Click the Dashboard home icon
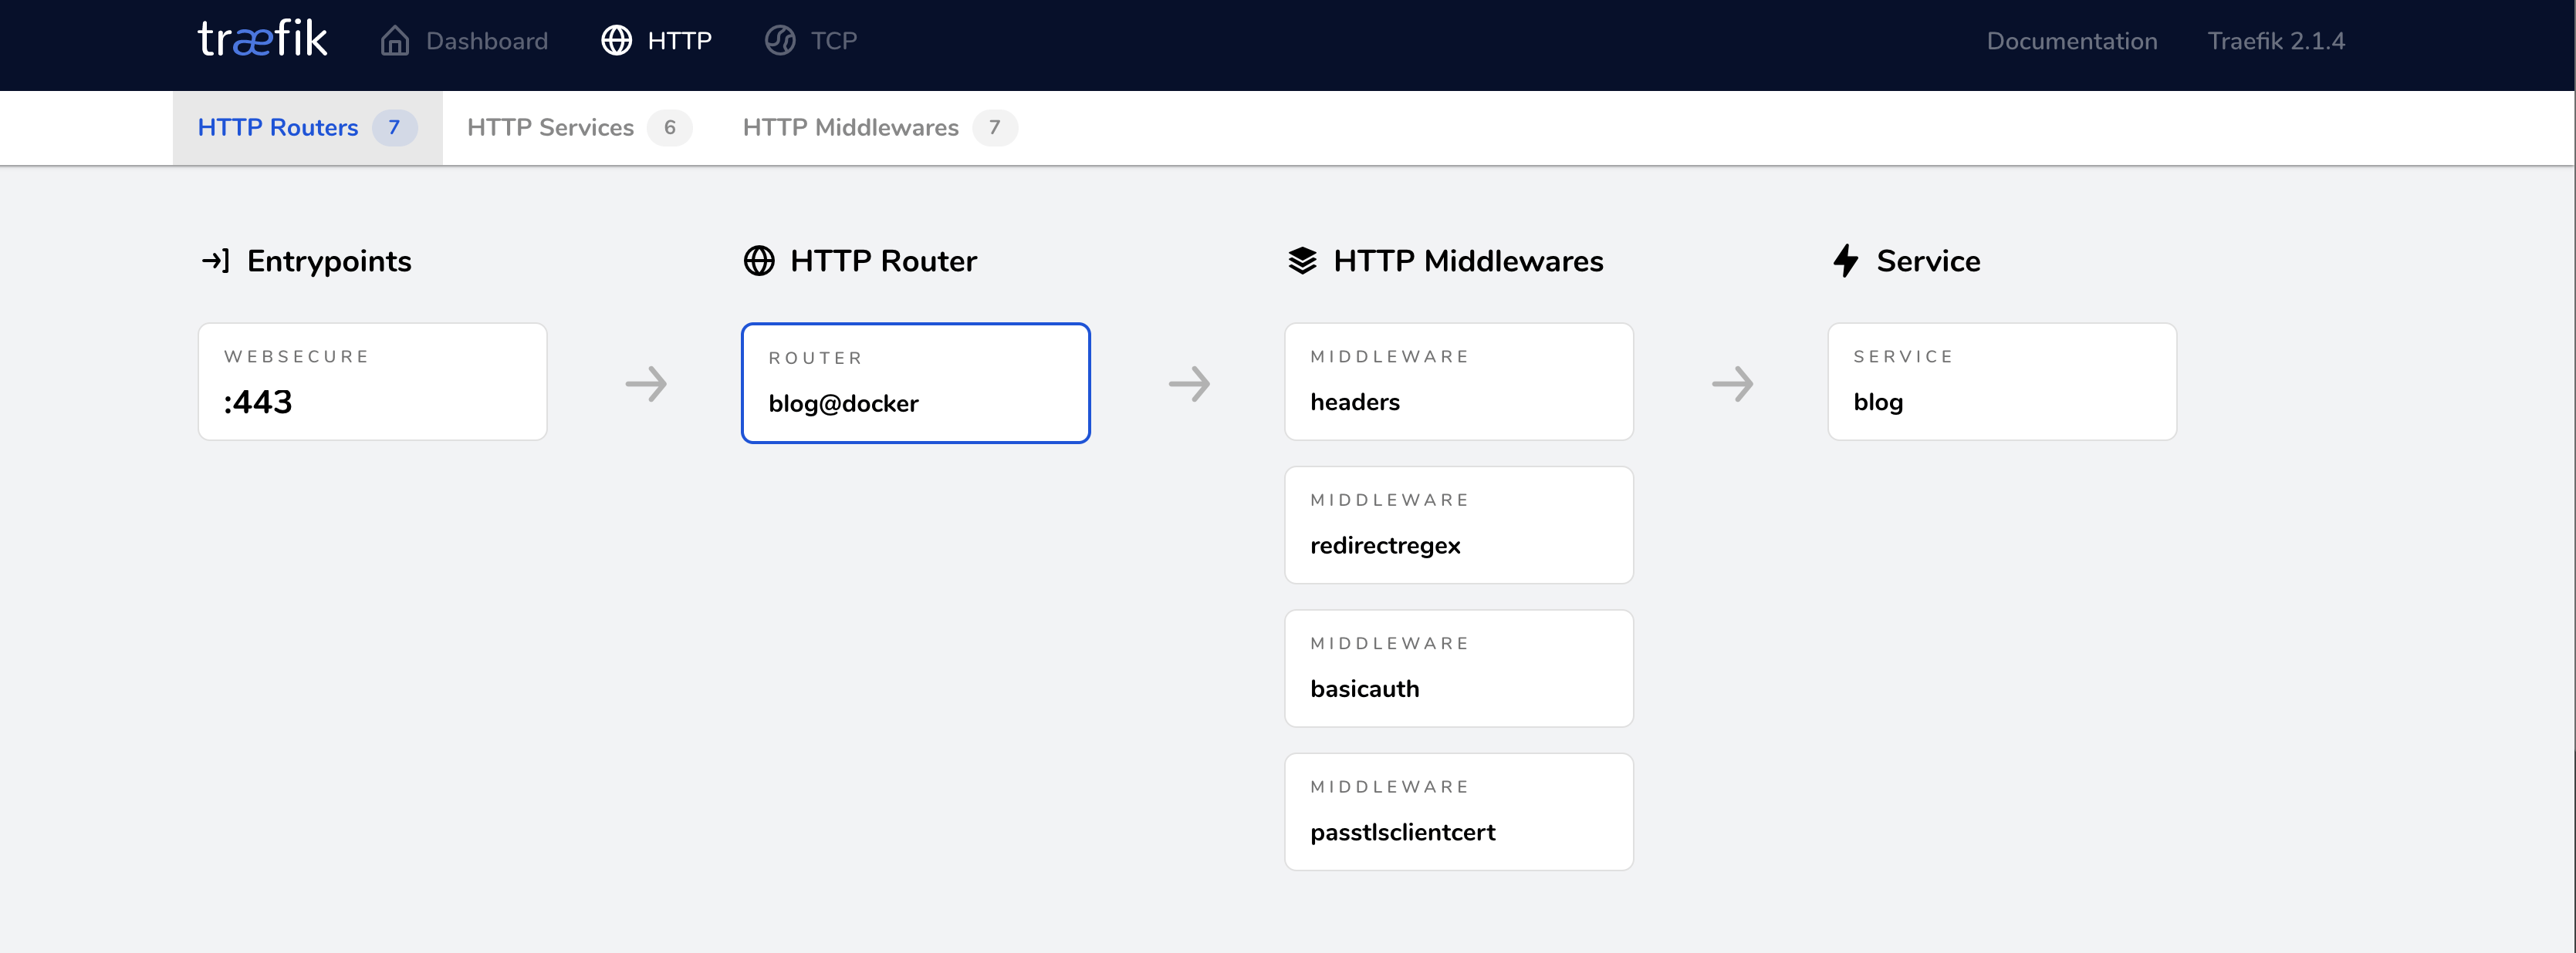The width and height of the screenshot is (2576, 953). [x=395, y=41]
